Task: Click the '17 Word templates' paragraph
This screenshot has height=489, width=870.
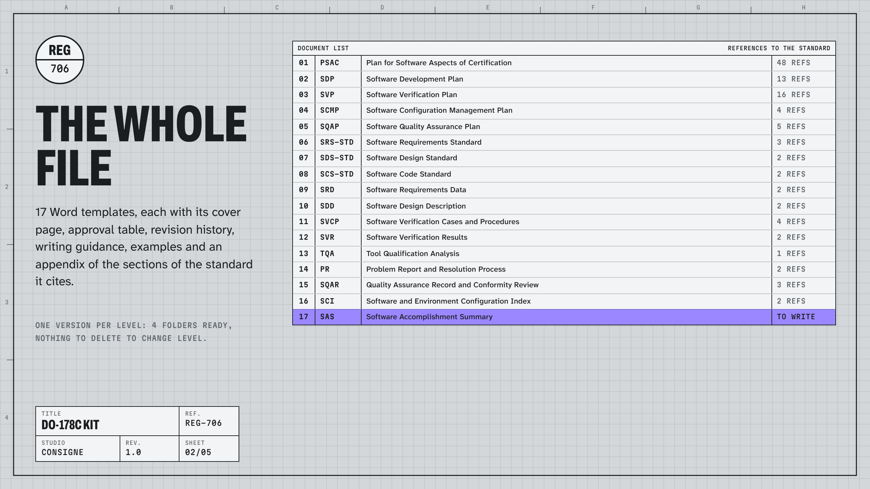Action: click(x=144, y=247)
